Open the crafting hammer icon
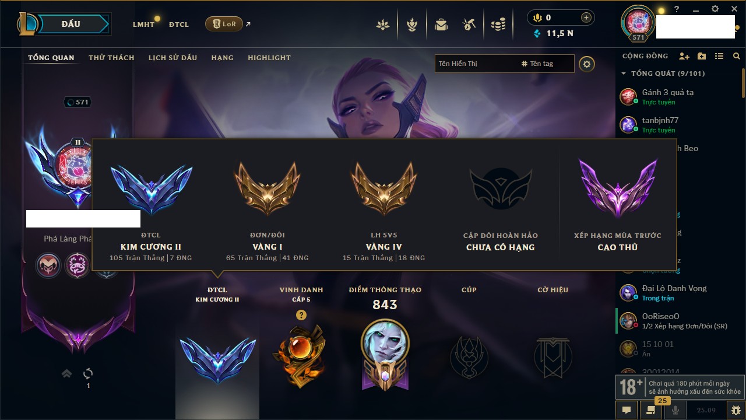The height and width of the screenshot is (420, 746). 470,24
